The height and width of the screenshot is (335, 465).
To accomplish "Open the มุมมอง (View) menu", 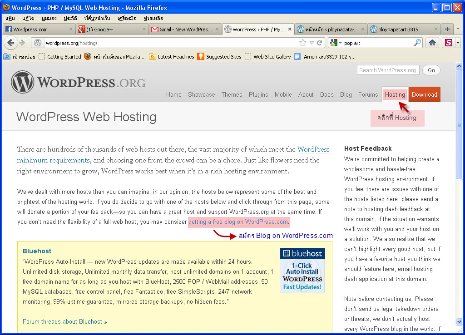I will pyautogui.click(x=49, y=18).
